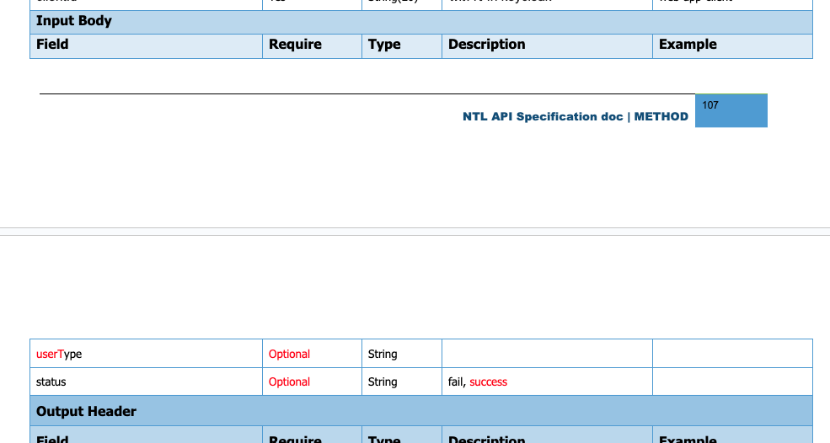The image size is (830, 443).
Task: Select the userType field cell
Action: click(x=59, y=355)
